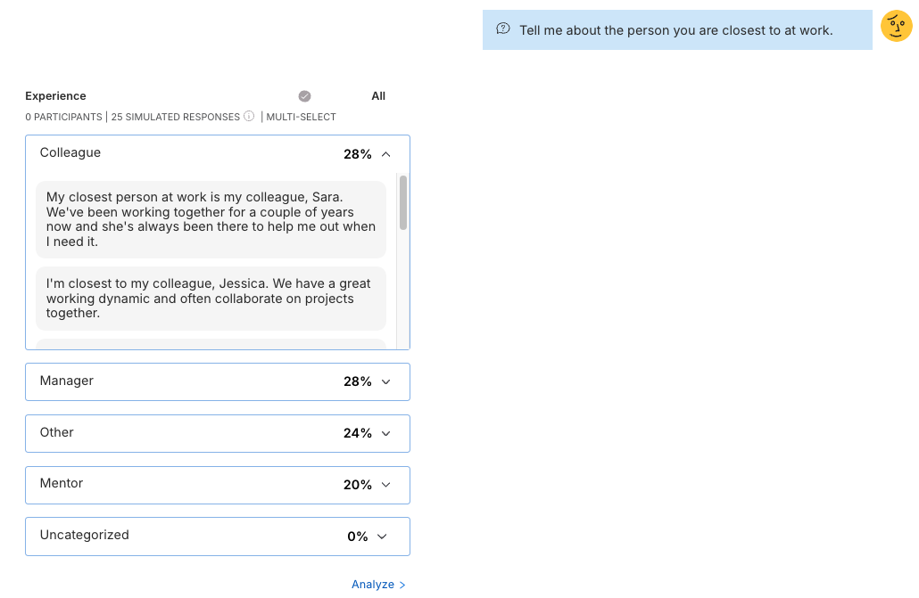Click the gray checkmark icon beside Experience
Screen dimensions: 919x598
(x=304, y=95)
